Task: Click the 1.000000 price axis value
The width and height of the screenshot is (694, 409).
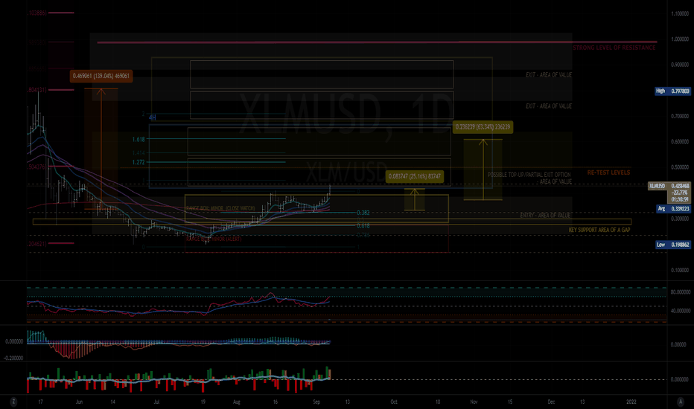Action: click(x=680, y=39)
